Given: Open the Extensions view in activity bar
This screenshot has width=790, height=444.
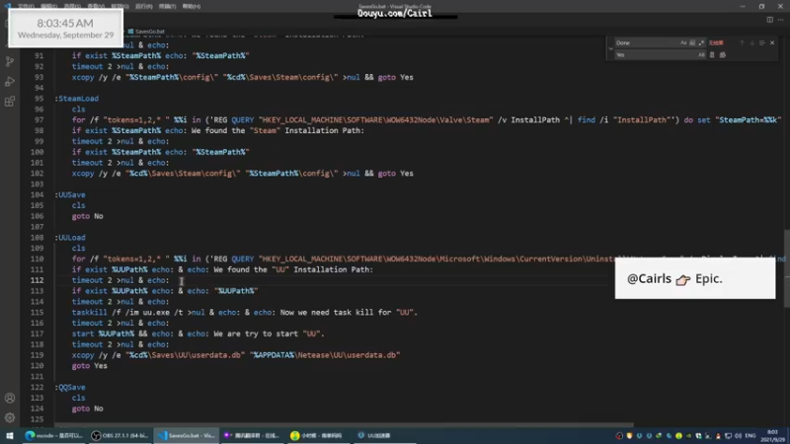Looking at the screenshot, I should click(10, 102).
